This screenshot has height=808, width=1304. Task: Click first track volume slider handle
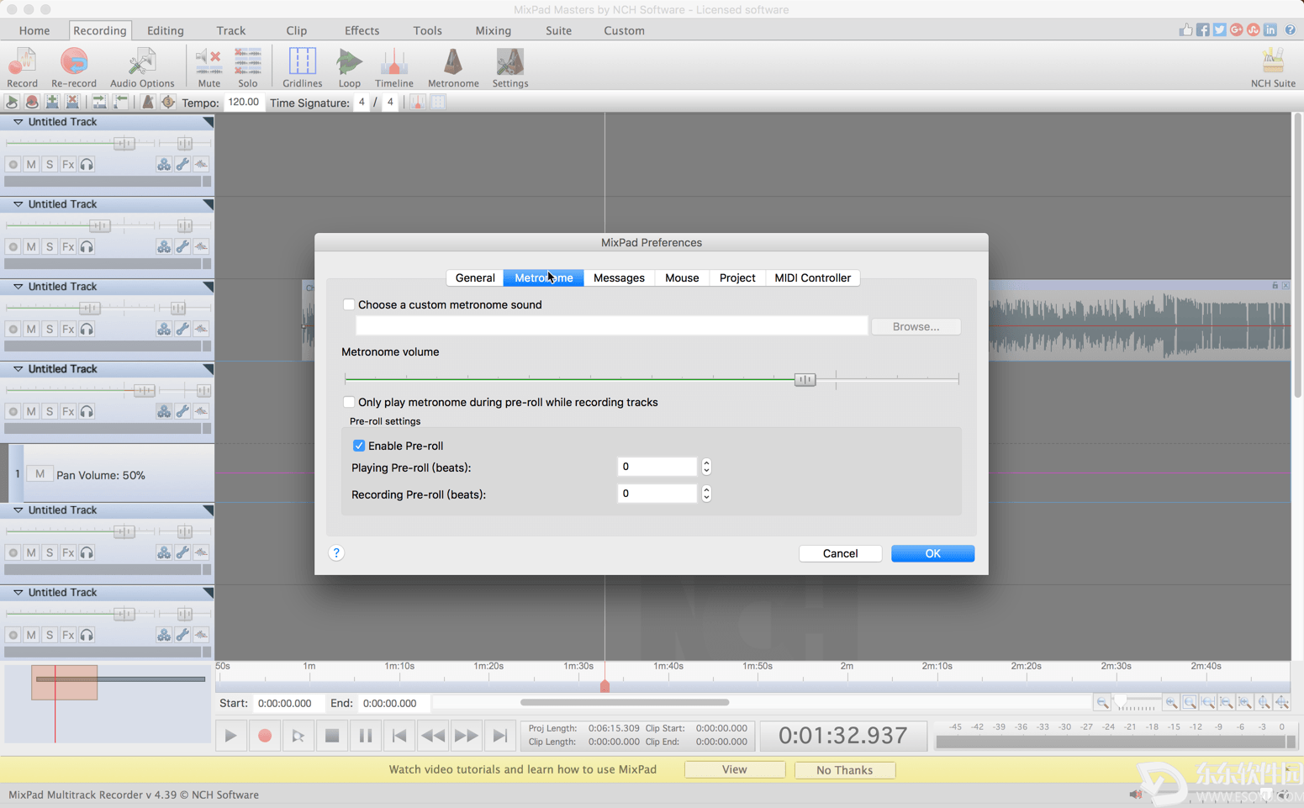pyautogui.click(x=124, y=143)
